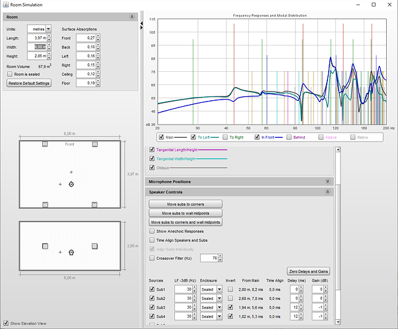Click the left subwoofer in elevation view
The image size is (398, 329).
[45, 245]
